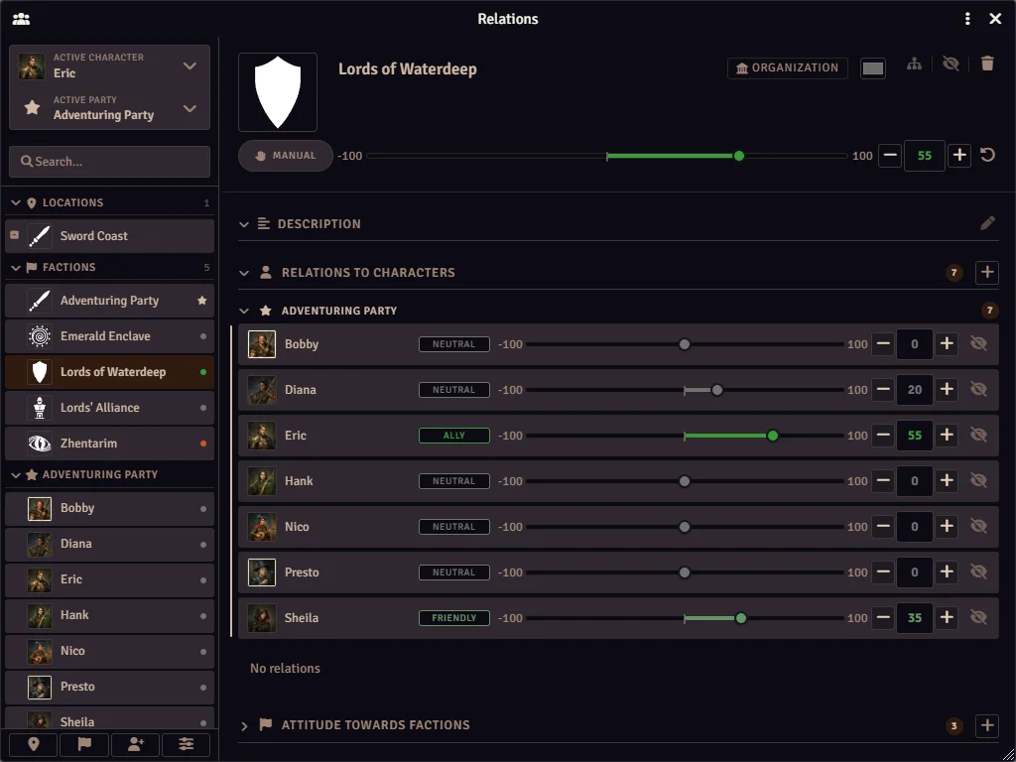This screenshot has height=762, width=1016.
Task: Select Hank in sidebar party list
Action: coord(109,615)
